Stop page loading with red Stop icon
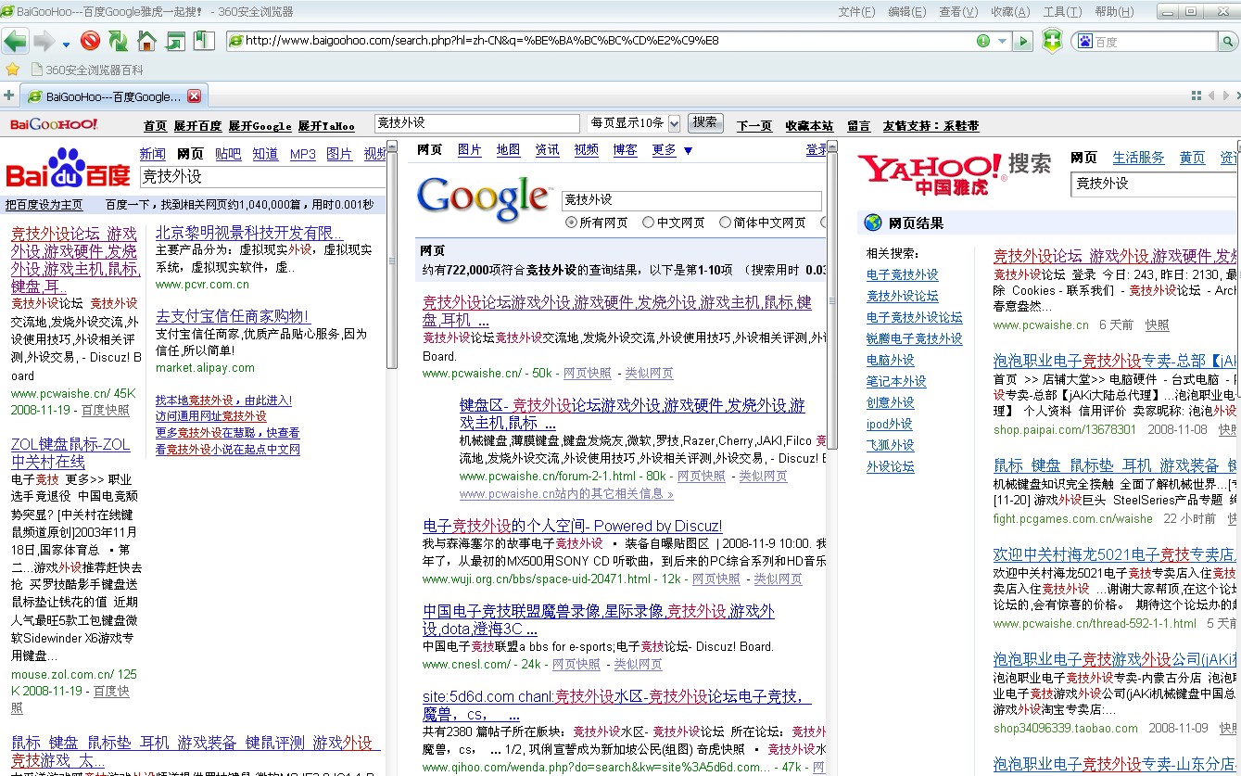This screenshot has height=776, width=1241. pyautogui.click(x=90, y=41)
